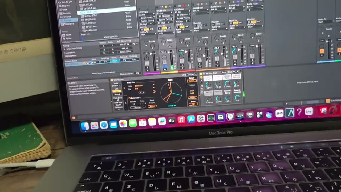
Task: Open the question mark Dock icon
Action: click(299, 112)
